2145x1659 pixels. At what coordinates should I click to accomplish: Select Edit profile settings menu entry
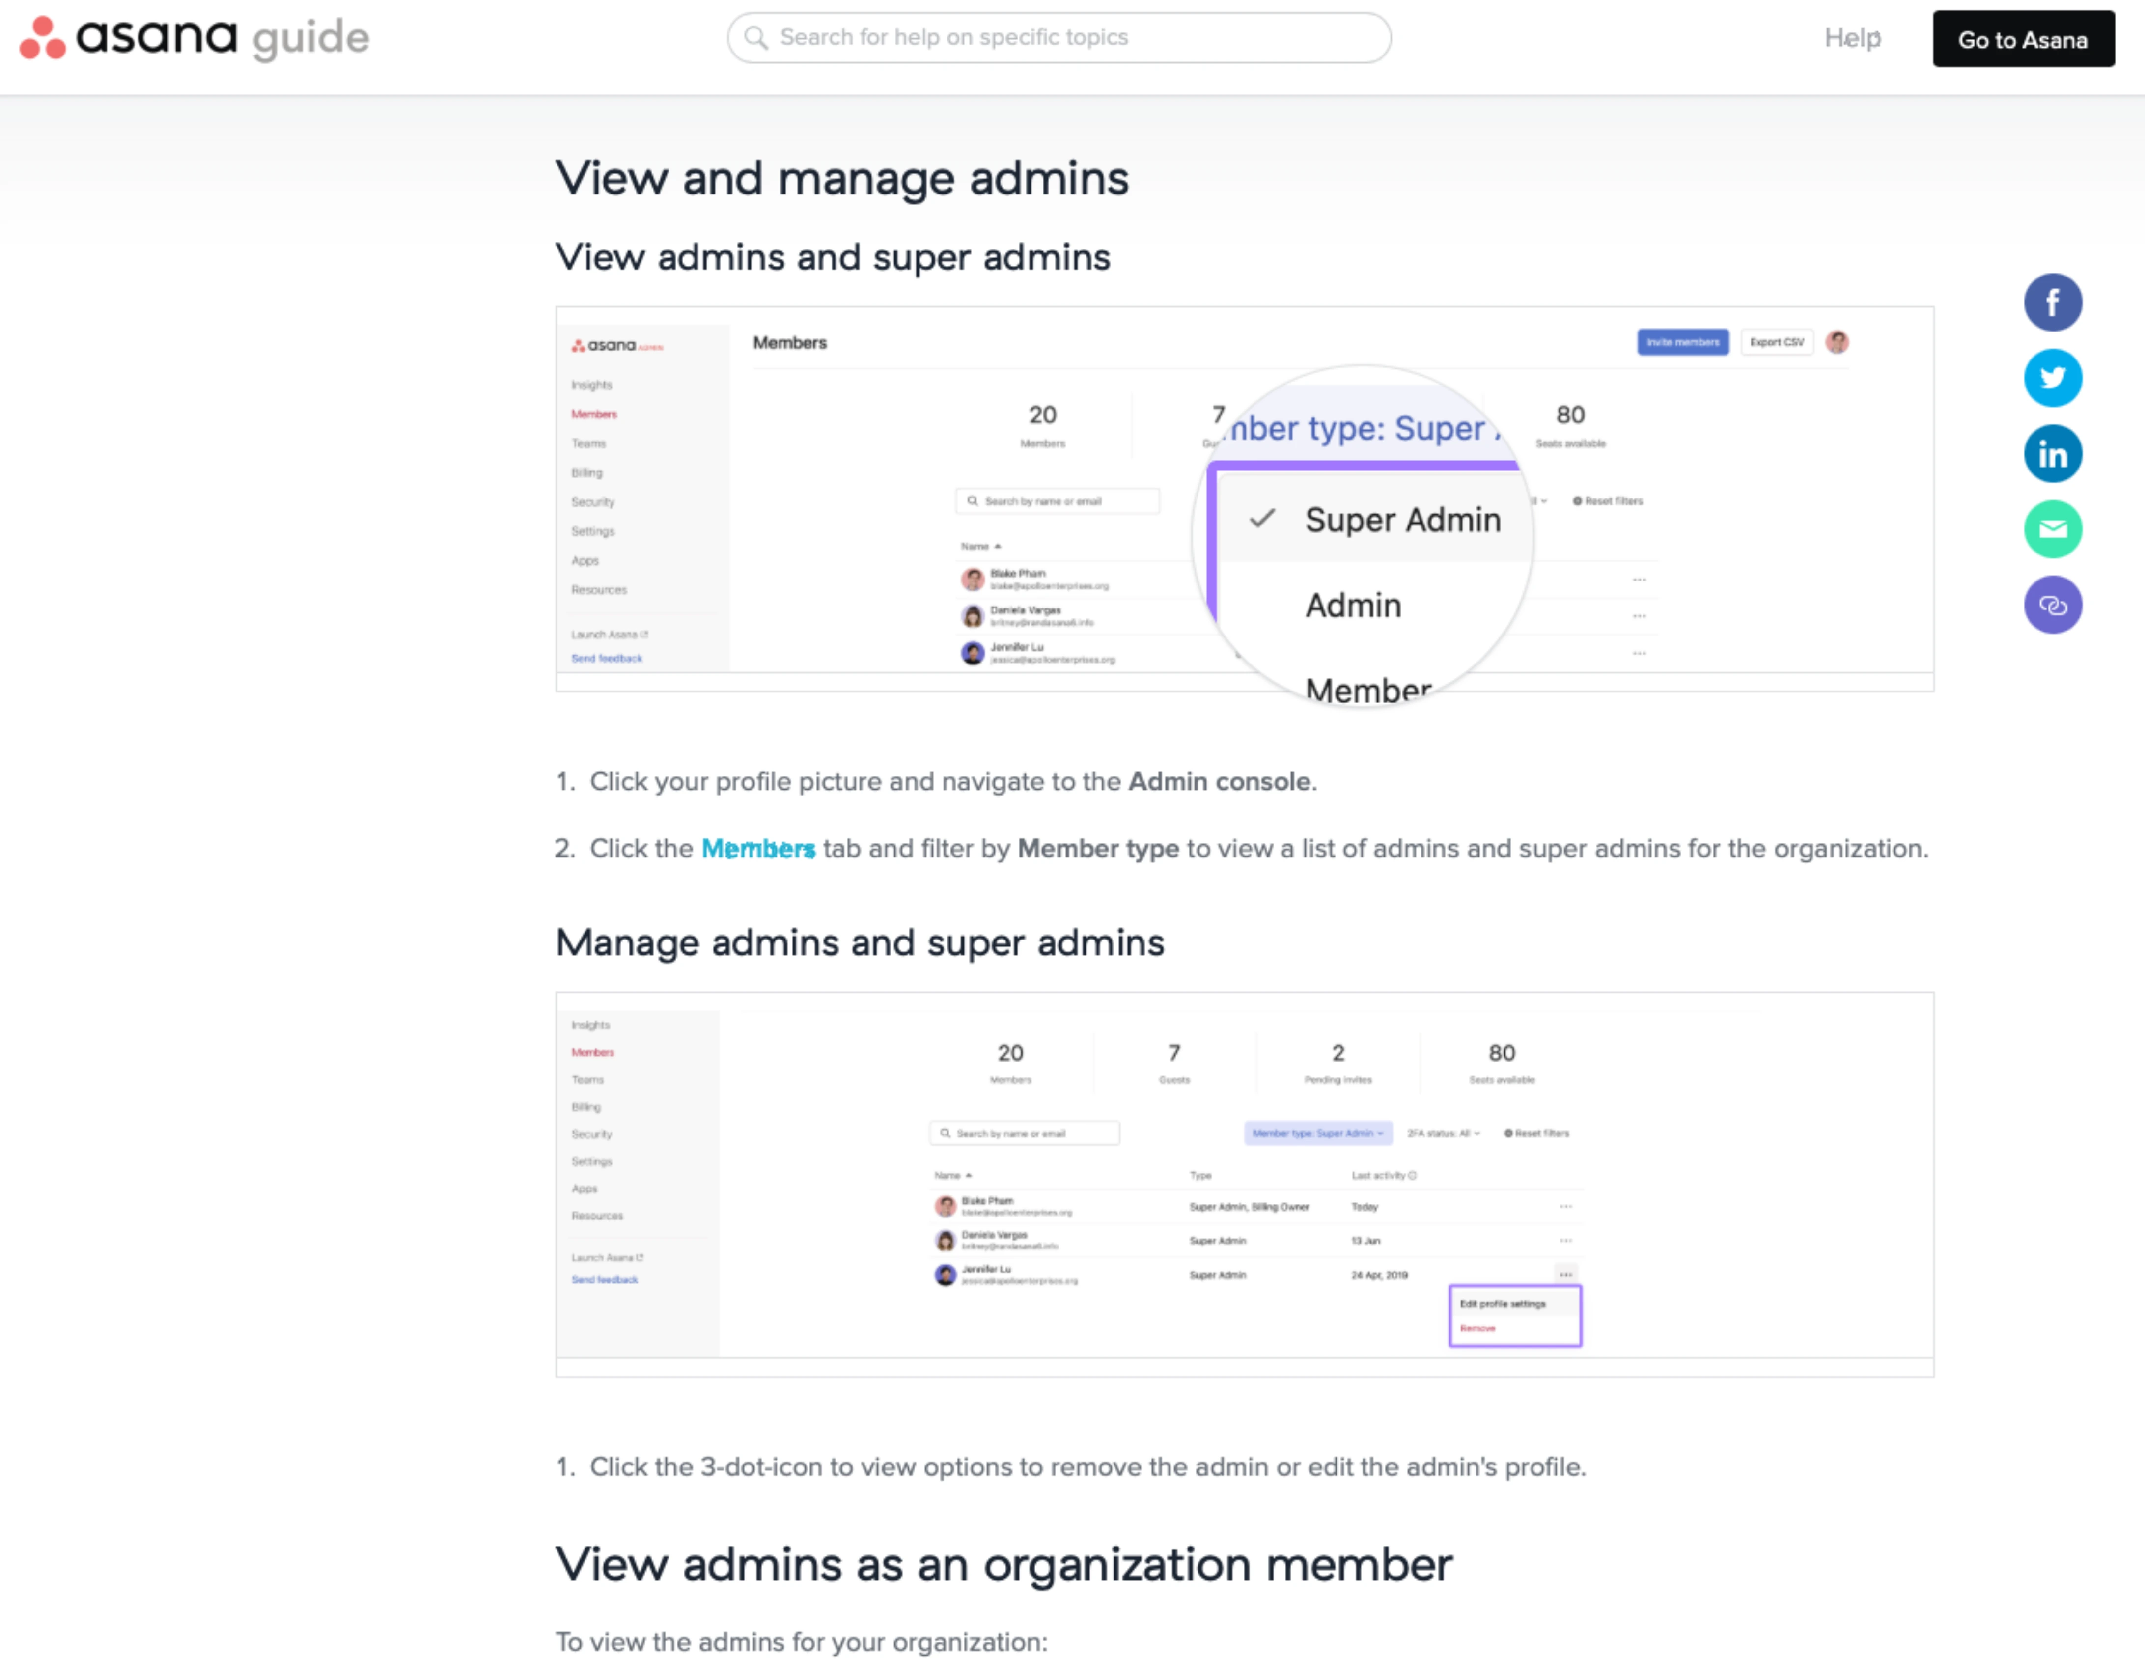pos(1502,1304)
